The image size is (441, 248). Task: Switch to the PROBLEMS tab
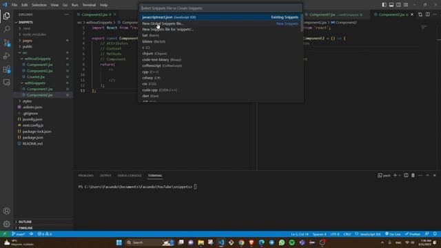point(85,176)
